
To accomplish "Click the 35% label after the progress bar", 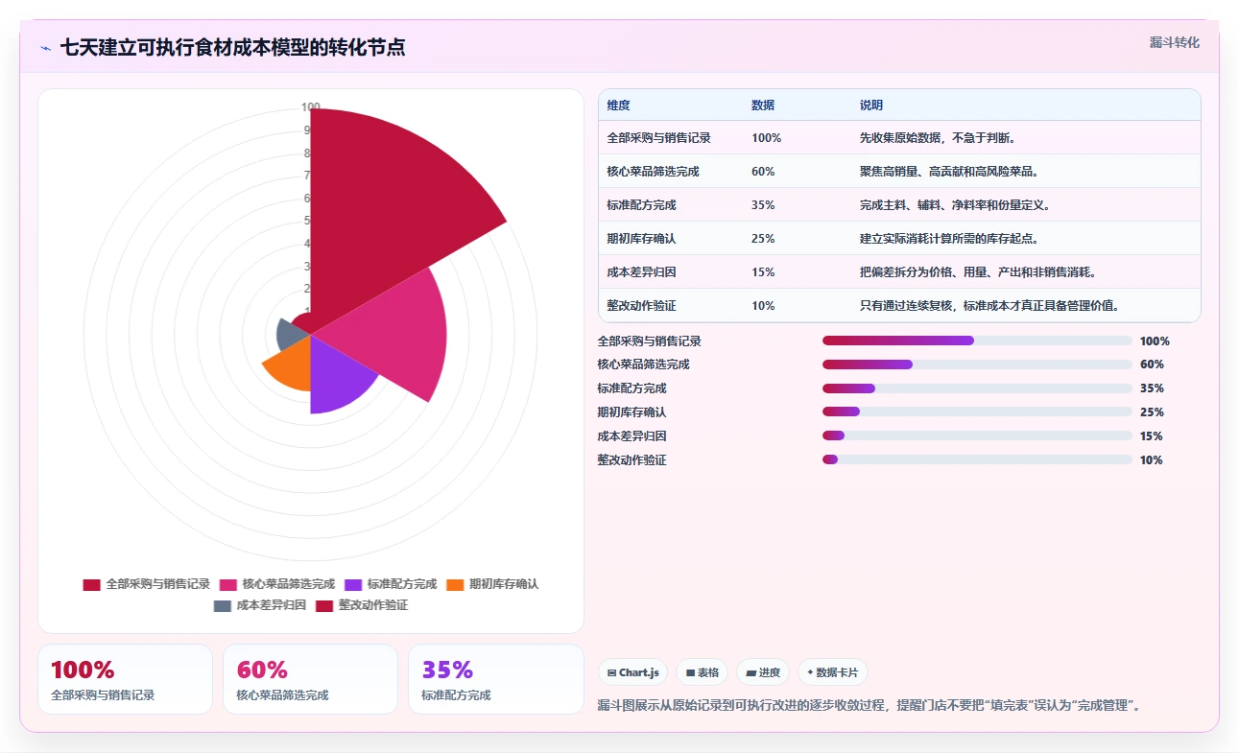I will [x=1152, y=388].
